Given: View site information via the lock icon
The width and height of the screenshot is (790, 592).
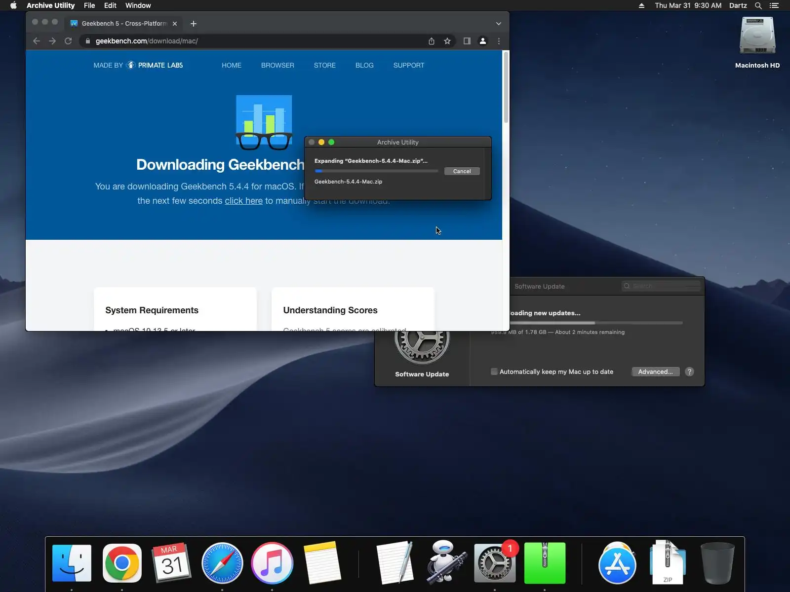Looking at the screenshot, I should tap(88, 41).
